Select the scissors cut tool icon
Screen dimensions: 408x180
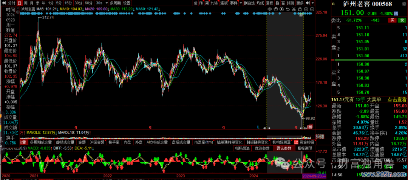(294, 9)
